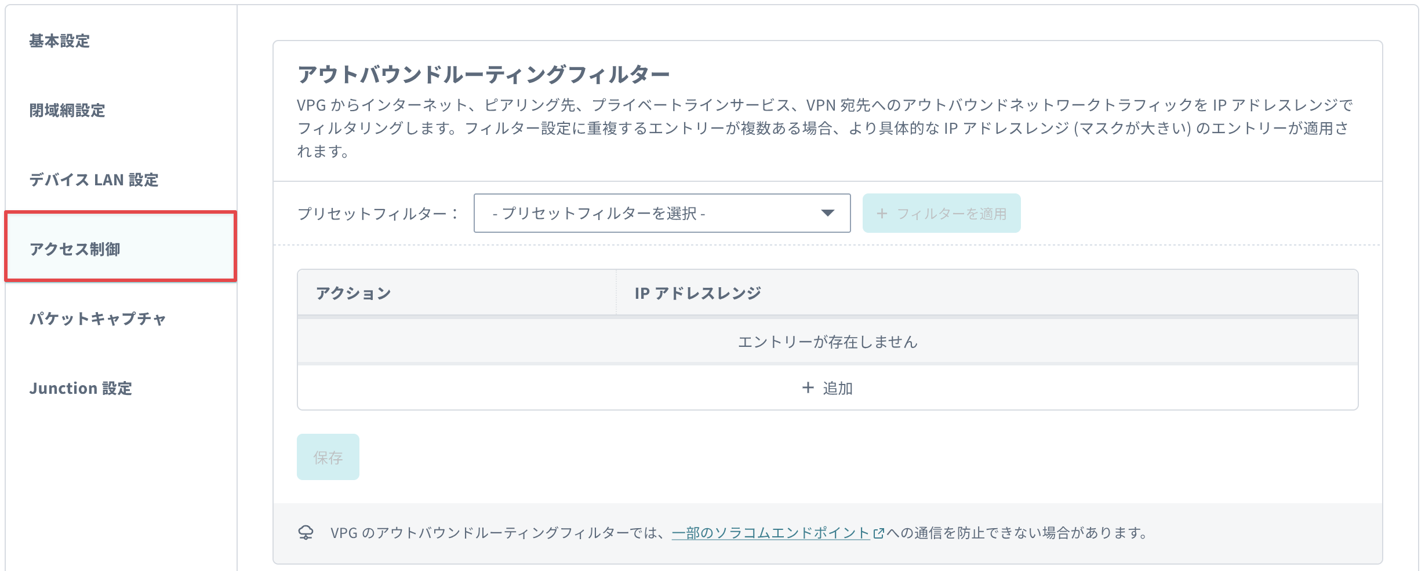This screenshot has width=1425, height=571.
Task: Open the 基本設定 sidebar menu
Action: (60, 41)
